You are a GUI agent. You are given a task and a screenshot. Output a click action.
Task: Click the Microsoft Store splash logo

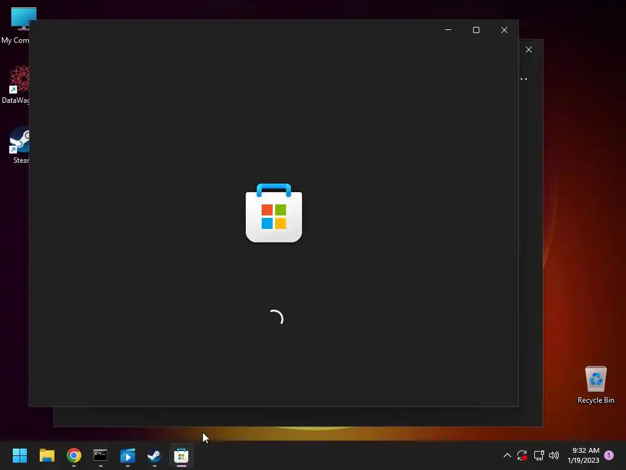point(274,212)
